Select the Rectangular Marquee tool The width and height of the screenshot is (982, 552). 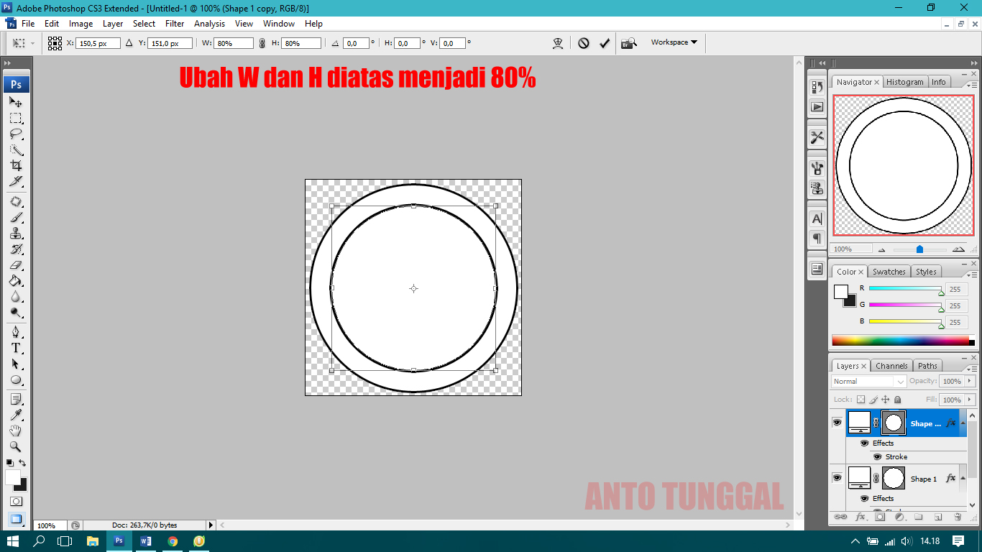(16, 118)
